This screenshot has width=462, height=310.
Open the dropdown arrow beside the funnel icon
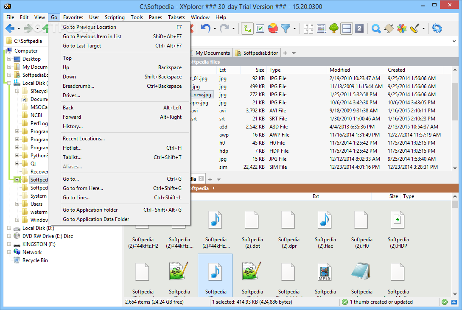click(x=294, y=29)
